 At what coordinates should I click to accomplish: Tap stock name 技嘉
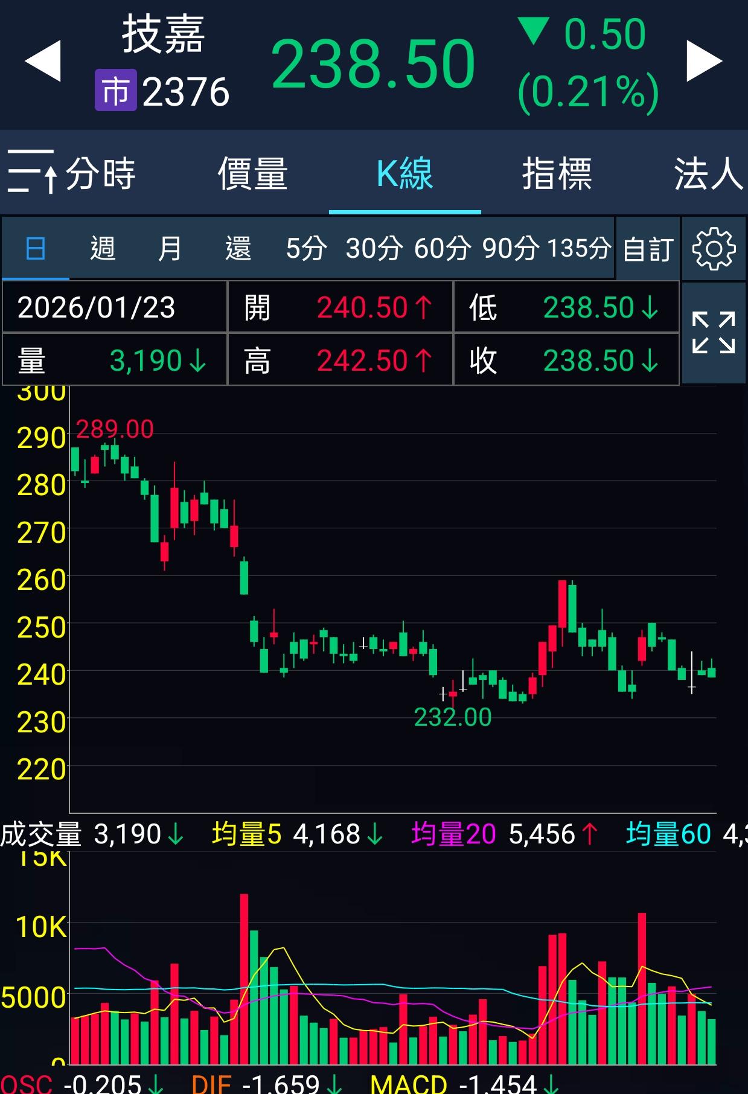163,34
